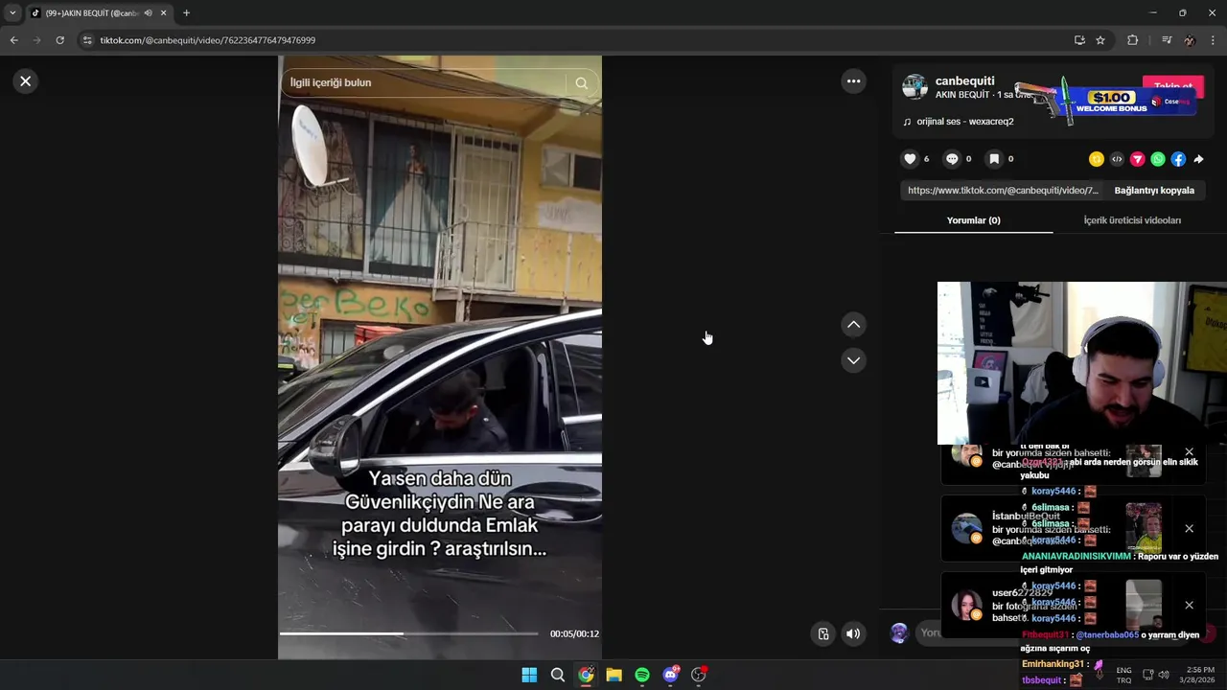Switch to the 'İçerik üreticisi videoları' tab
1227x690 pixels.
1132,220
